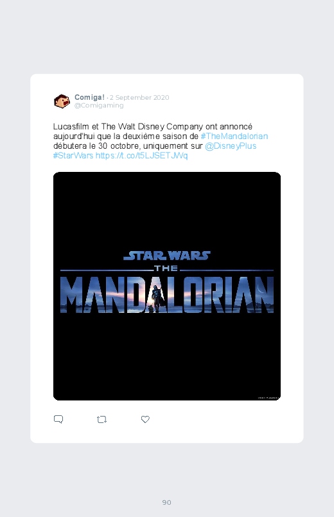
Task: Click the page number 90
Action: 167,502
